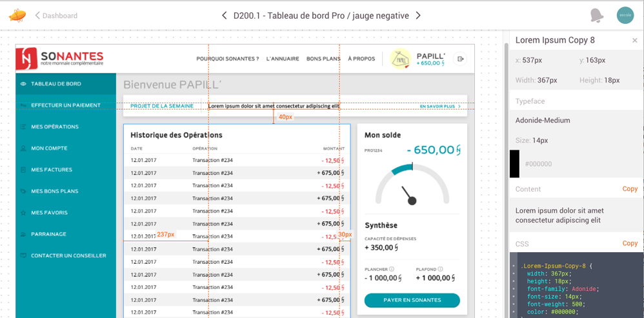
Task: Click the chat icon beside Contacter un conseiller
Action: point(23,255)
